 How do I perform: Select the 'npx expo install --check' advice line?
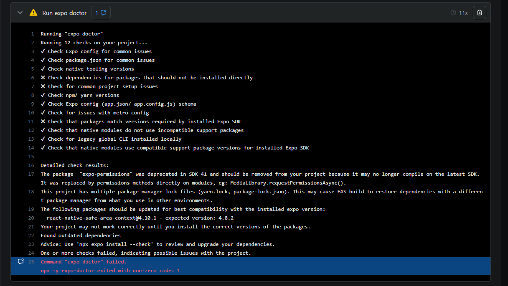click(157, 244)
